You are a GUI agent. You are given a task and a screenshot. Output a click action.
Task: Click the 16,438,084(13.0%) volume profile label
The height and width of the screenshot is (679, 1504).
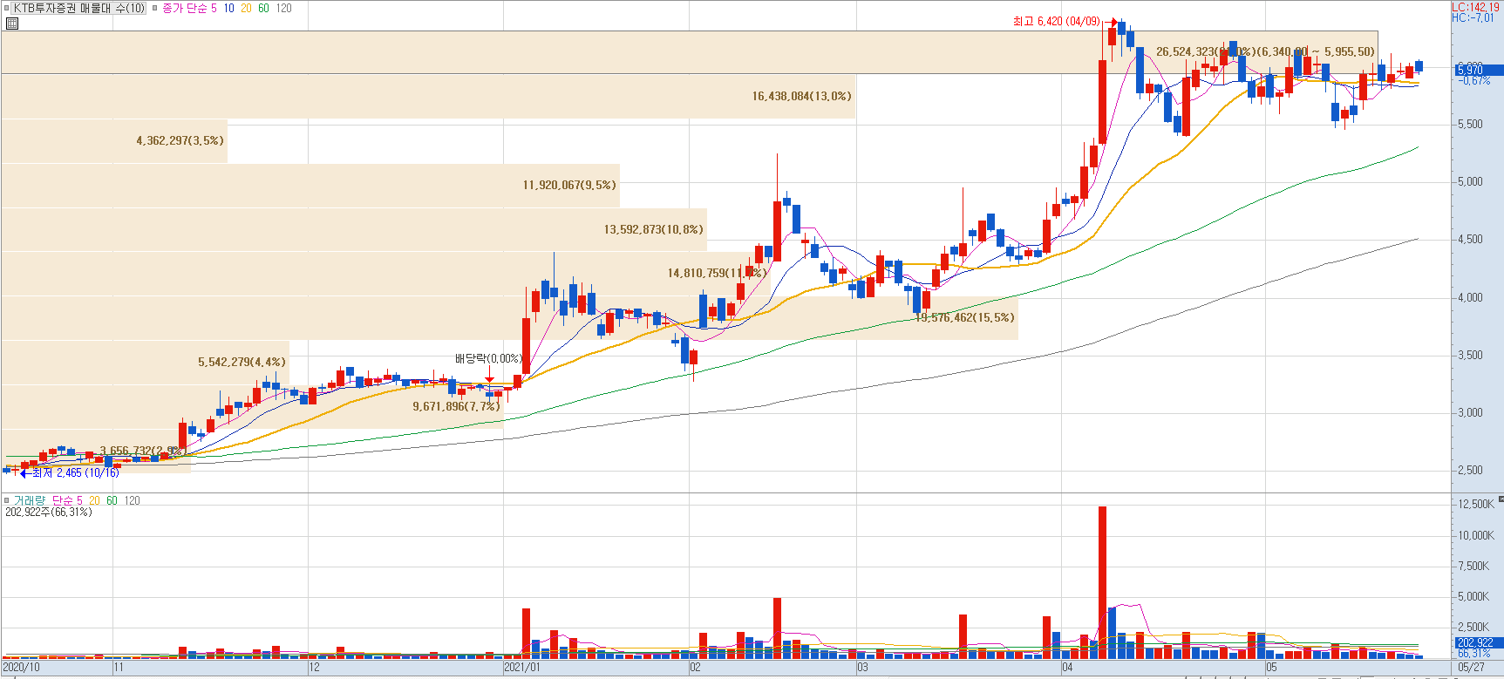(802, 96)
